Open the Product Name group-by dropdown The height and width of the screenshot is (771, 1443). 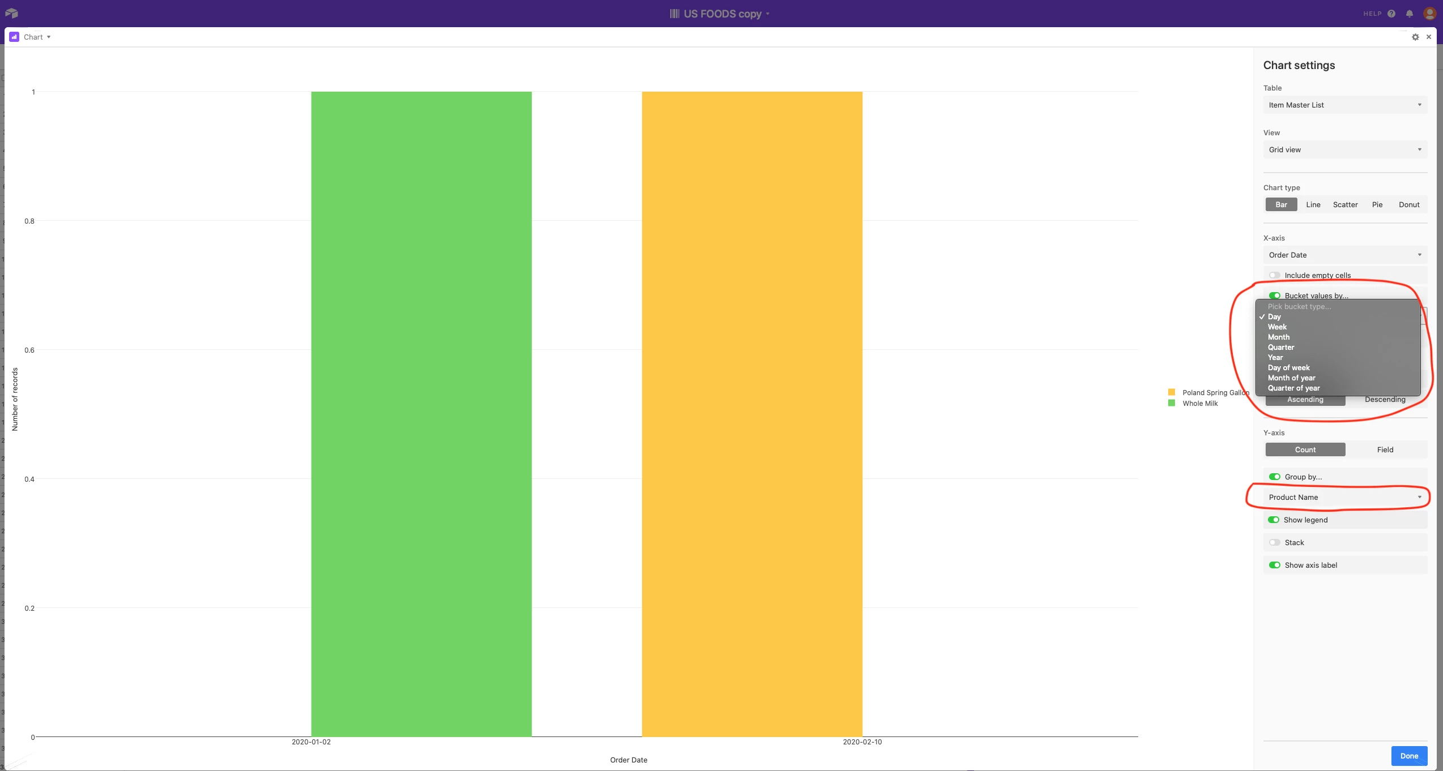(1344, 497)
